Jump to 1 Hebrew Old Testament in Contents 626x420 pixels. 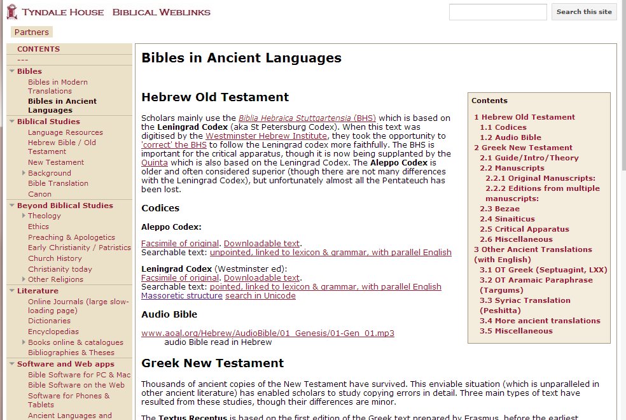click(524, 117)
